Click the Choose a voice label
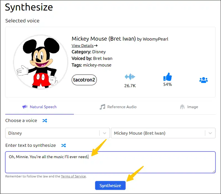Viewport: 221px width, 194px height. (21, 121)
